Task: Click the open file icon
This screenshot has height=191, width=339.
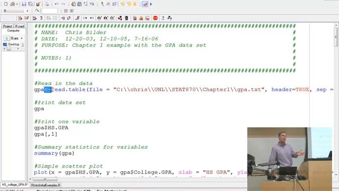Action: click(13, 4)
